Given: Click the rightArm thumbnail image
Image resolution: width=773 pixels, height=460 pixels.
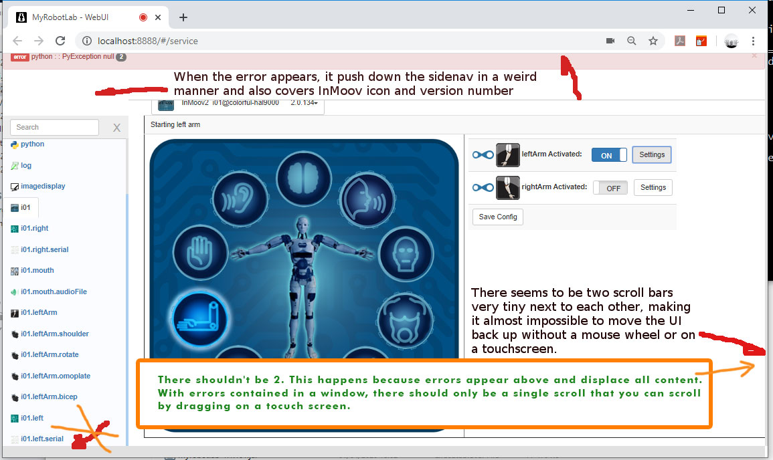Looking at the screenshot, I should tap(508, 188).
